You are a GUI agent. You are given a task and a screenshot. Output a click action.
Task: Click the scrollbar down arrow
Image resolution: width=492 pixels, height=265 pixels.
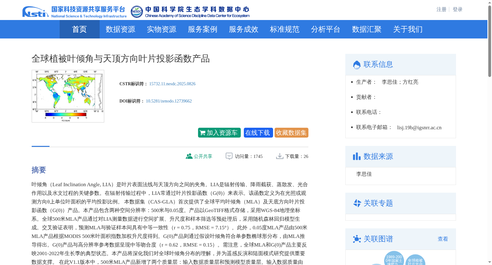coord(490,262)
